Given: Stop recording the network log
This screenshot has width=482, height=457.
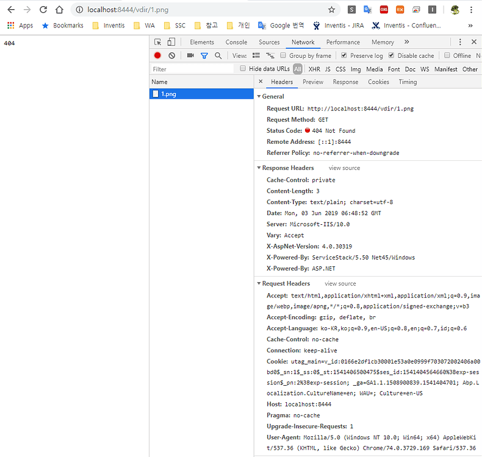Looking at the screenshot, I should (157, 55).
